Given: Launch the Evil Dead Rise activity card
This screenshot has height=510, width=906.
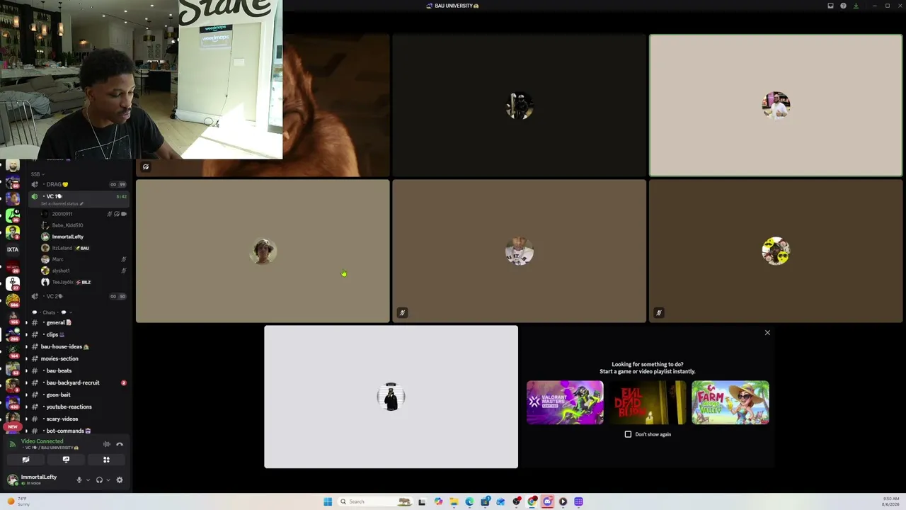Looking at the screenshot, I should (648, 402).
